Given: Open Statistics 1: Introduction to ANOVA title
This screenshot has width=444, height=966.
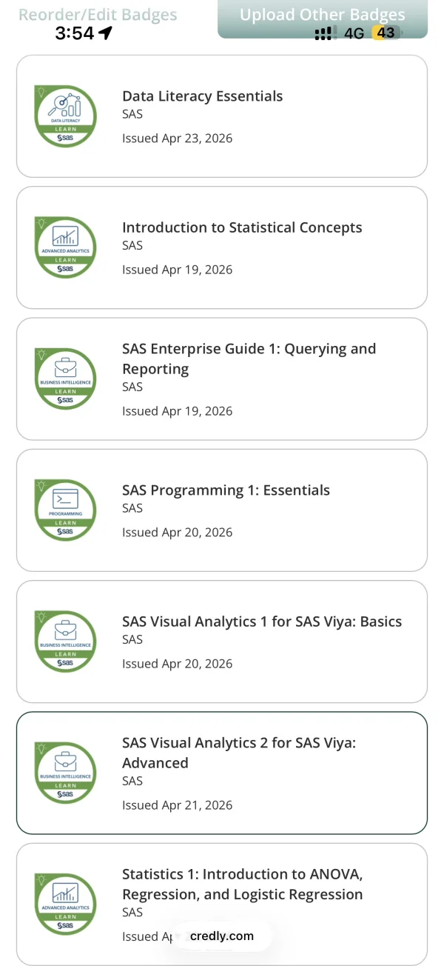Looking at the screenshot, I should pos(243,884).
